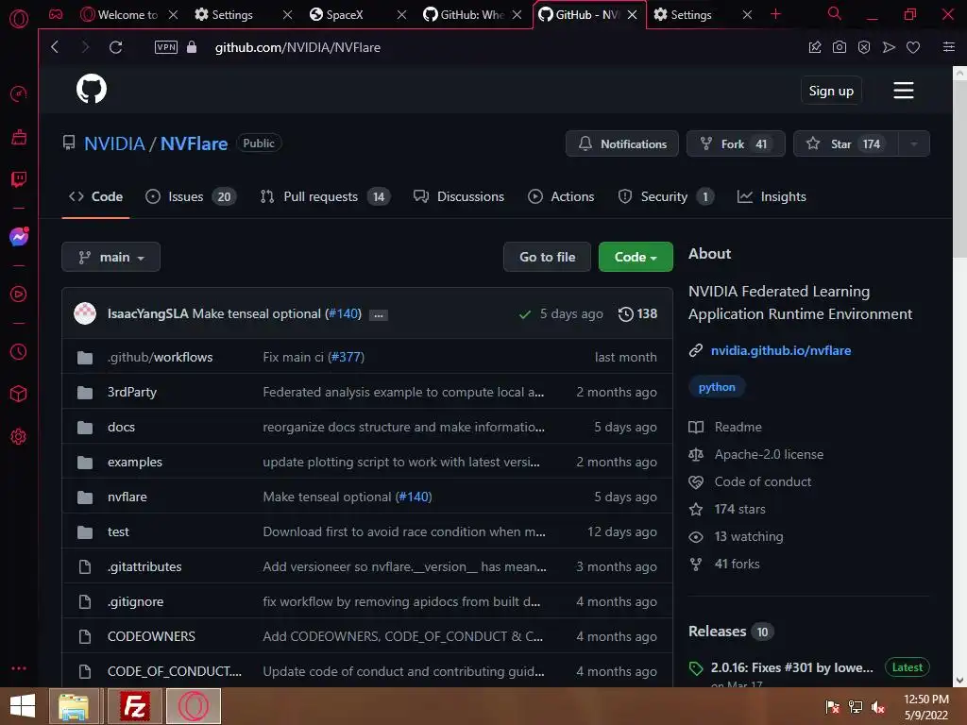The image size is (967, 725).
Task: Click the Sign up button
Action: pyautogui.click(x=831, y=91)
